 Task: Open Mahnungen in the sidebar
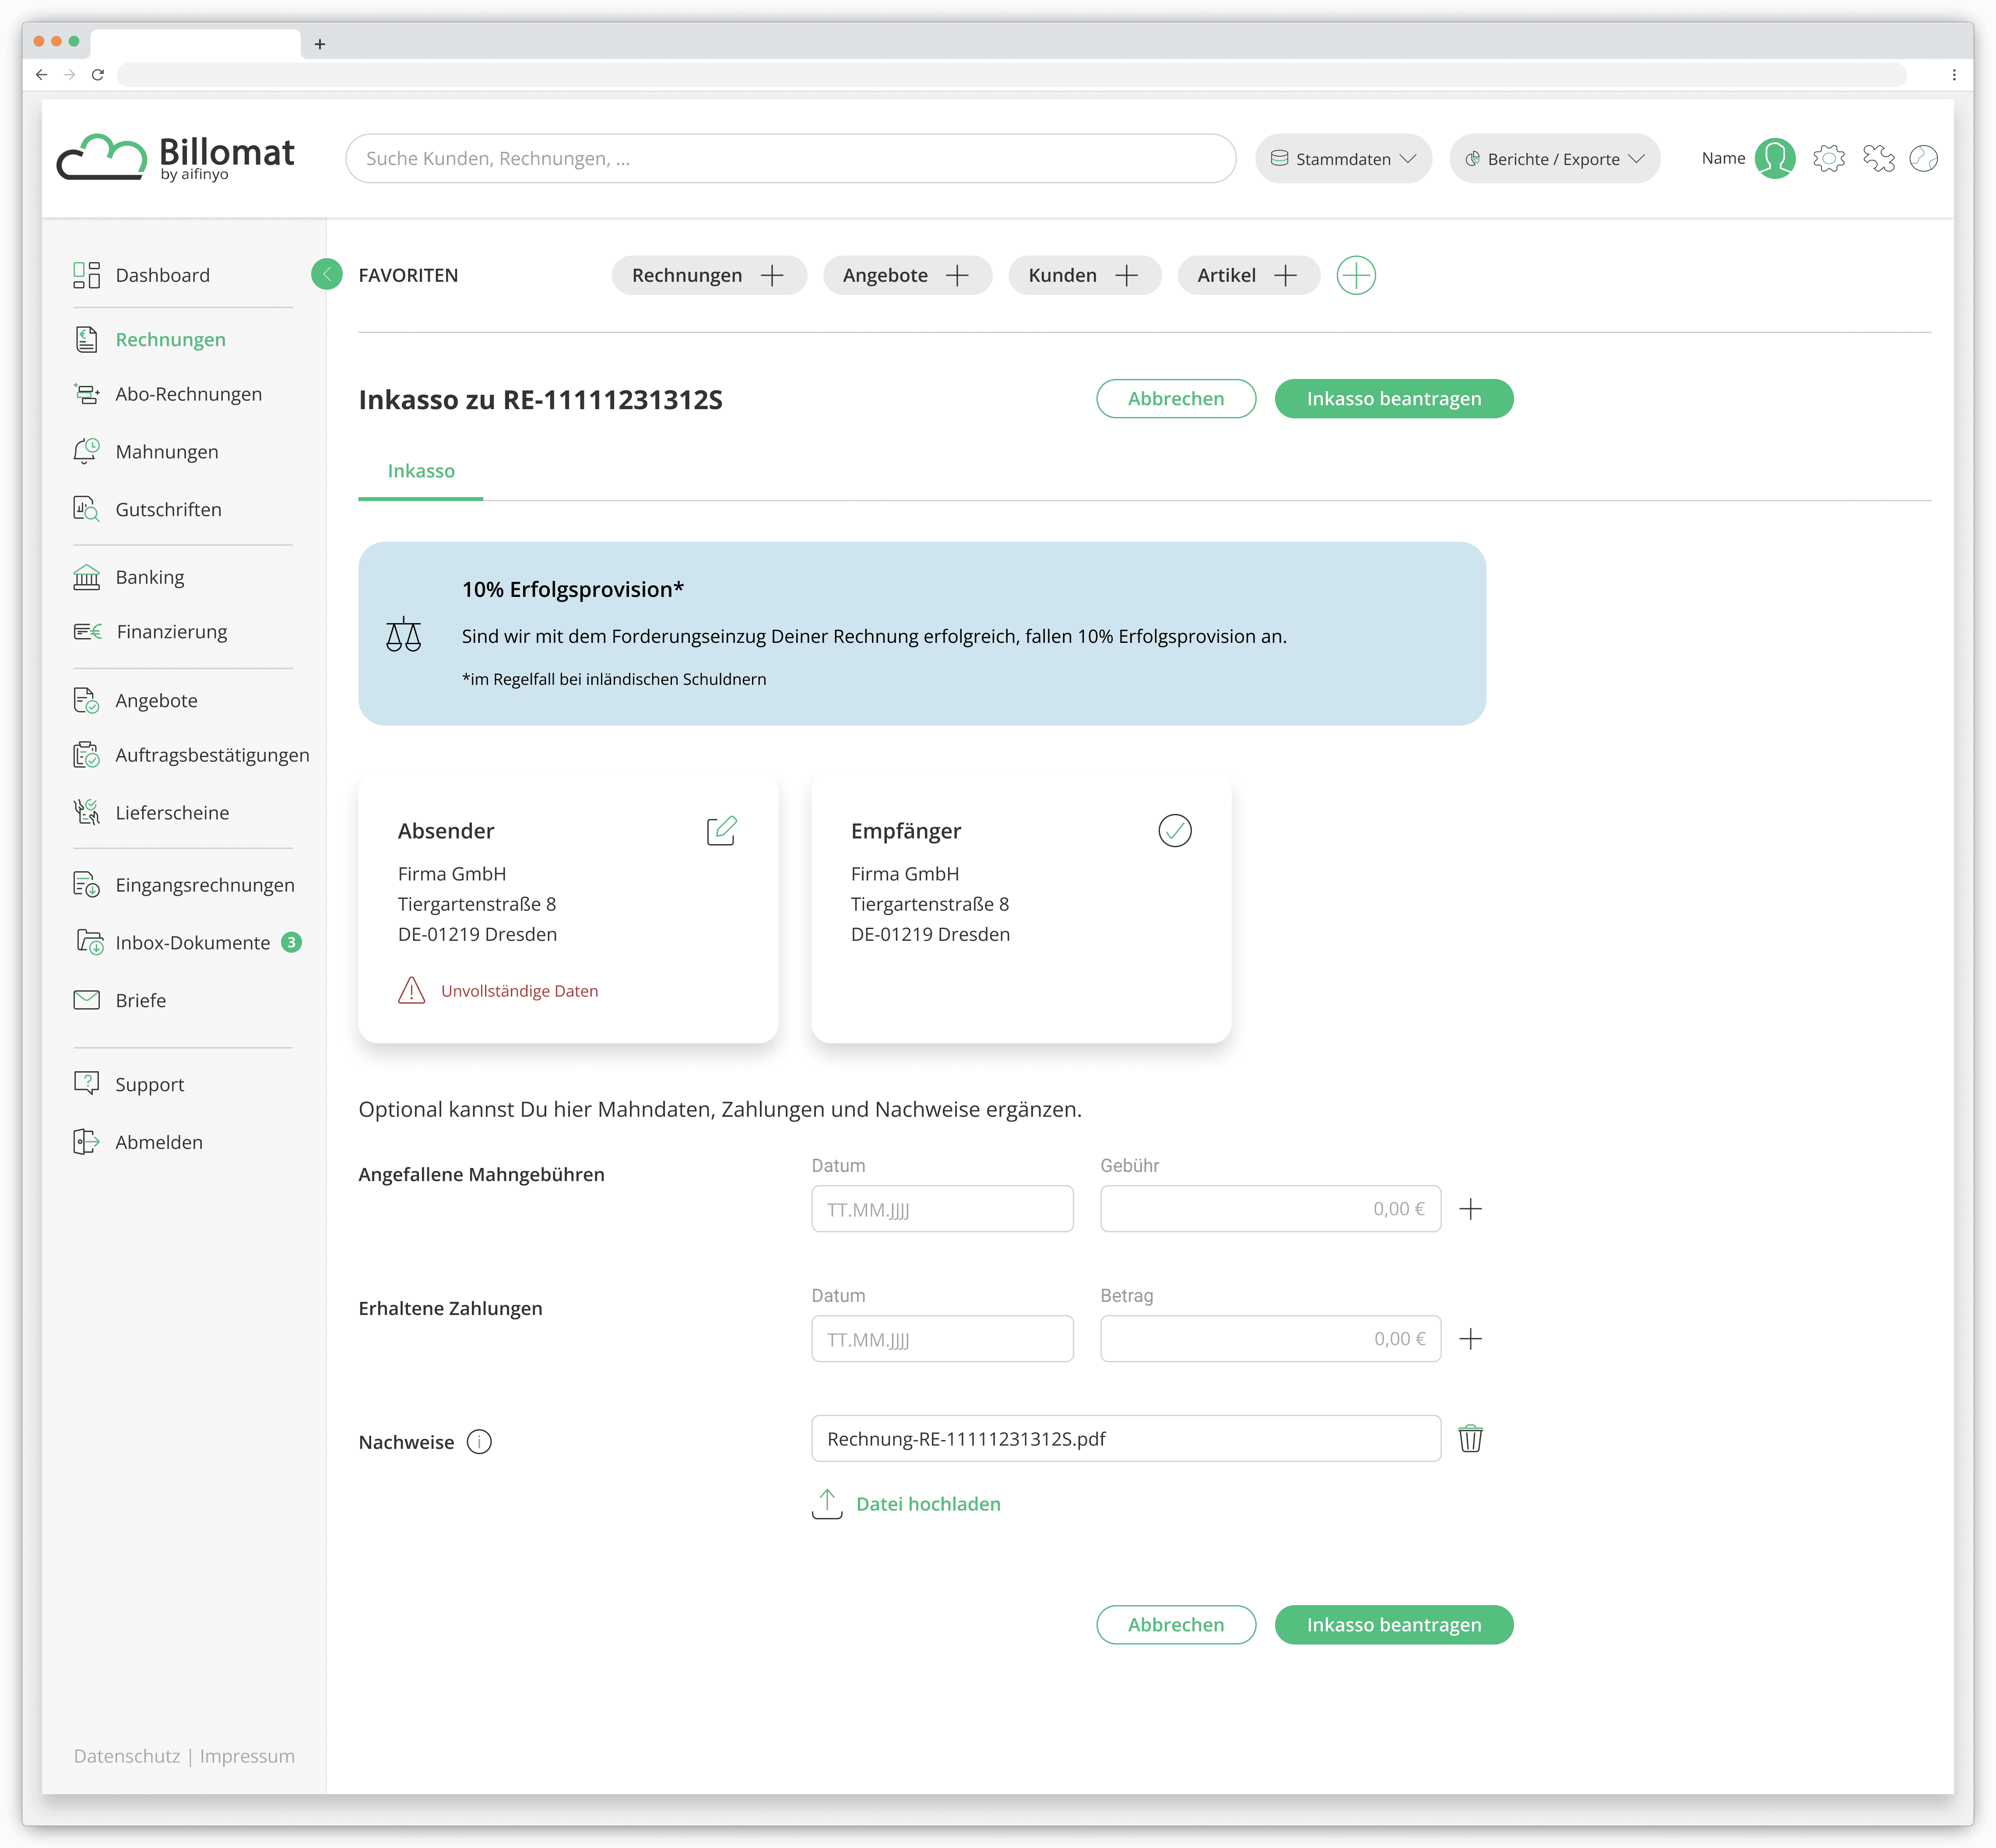coord(166,452)
